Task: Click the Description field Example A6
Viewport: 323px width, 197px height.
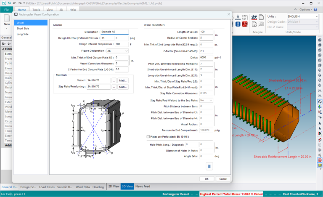Action: click(x=114, y=32)
